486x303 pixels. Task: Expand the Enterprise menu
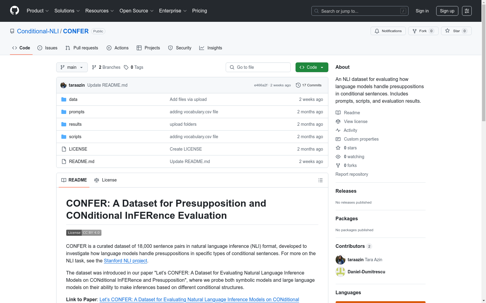click(173, 11)
